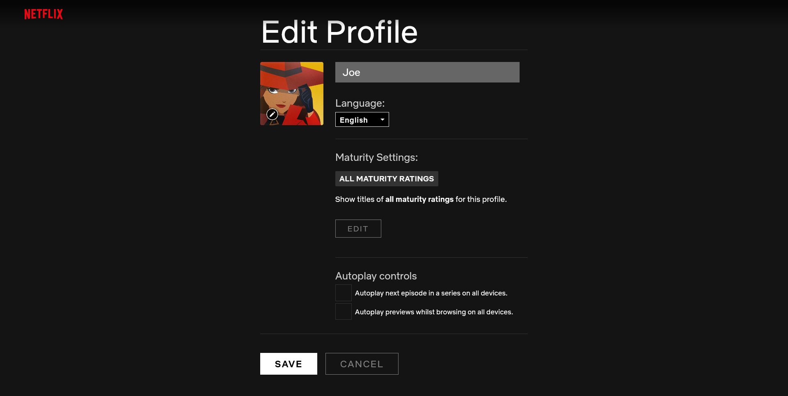This screenshot has height=396, width=788.
Task: Click the Maturity Settings section label
Action: pos(376,157)
